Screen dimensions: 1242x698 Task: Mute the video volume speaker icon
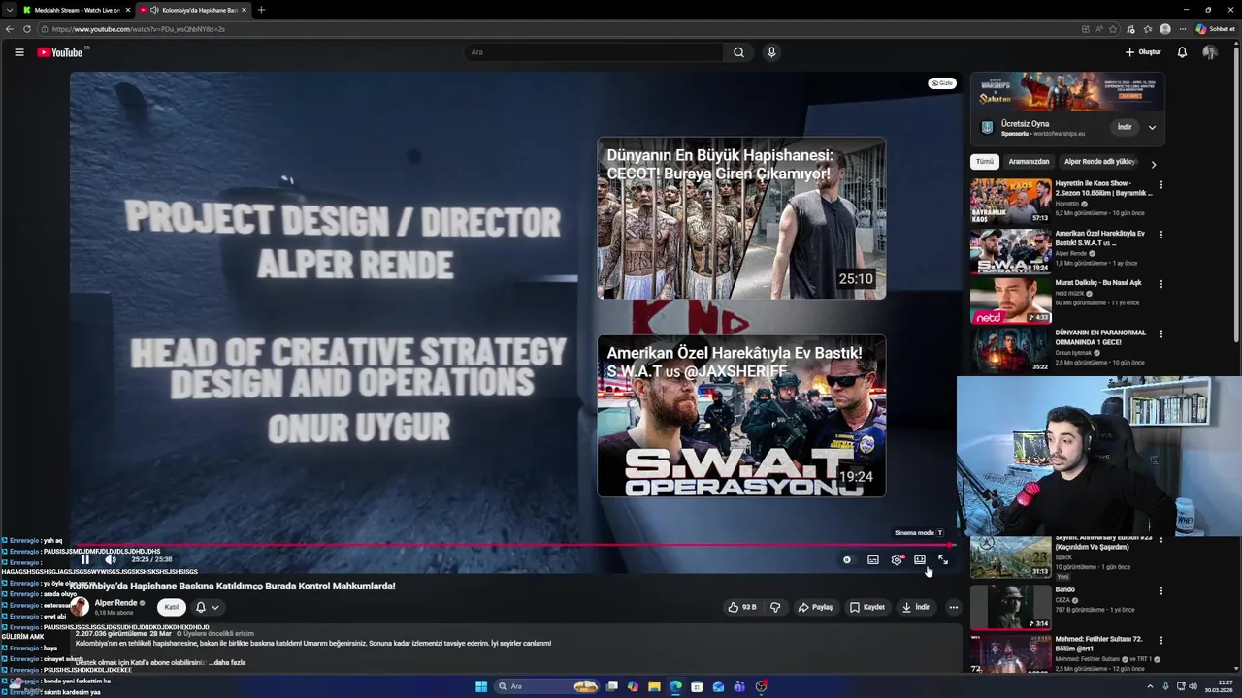click(x=111, y=559)
